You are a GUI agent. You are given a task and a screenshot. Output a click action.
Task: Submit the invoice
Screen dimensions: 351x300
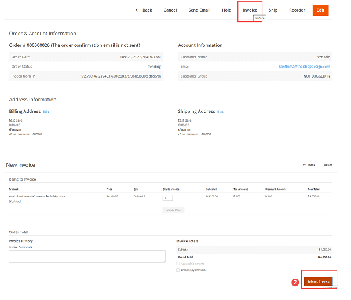[318, 281]
